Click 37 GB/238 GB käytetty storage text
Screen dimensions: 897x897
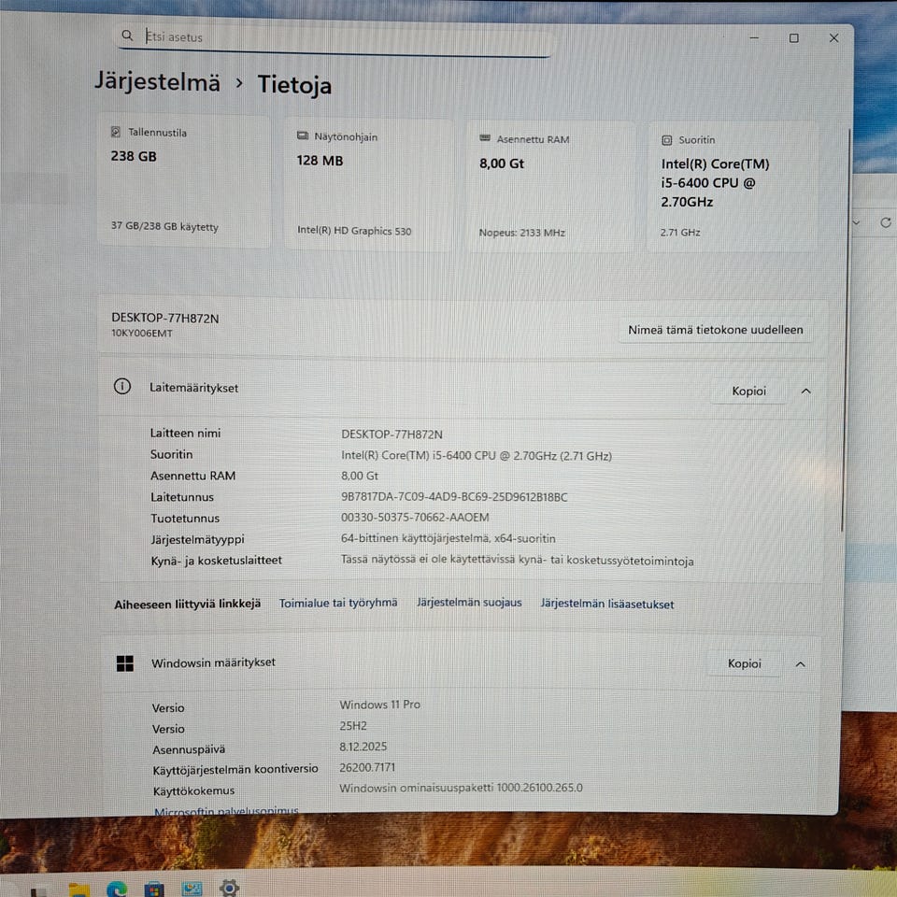click(164, 226)
